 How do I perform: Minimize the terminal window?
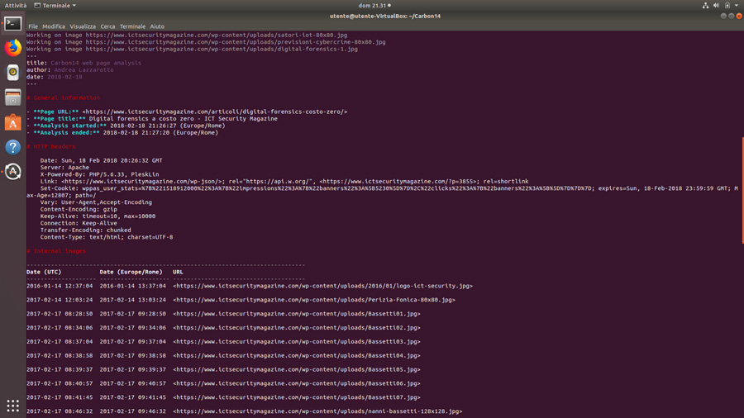[723, 17]
